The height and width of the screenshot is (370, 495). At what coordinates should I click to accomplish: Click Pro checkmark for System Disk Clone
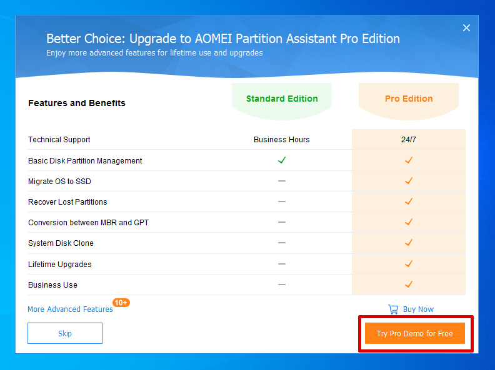[x=409, y=243]
